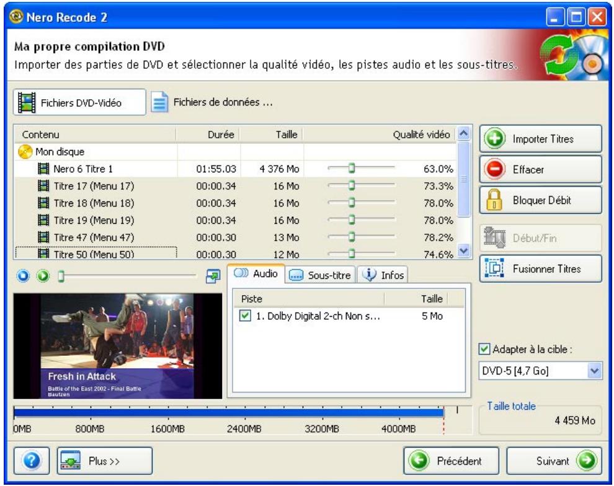
Task: Click the blue question mark help button
Action: pyautogui.click(x=32, y=461)
